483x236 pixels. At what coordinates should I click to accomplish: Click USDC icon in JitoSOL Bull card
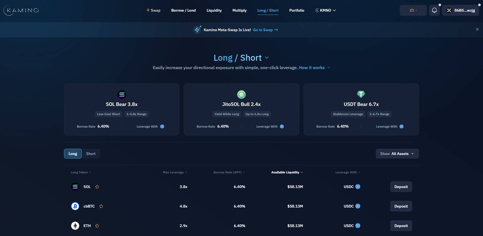point(282,127)
